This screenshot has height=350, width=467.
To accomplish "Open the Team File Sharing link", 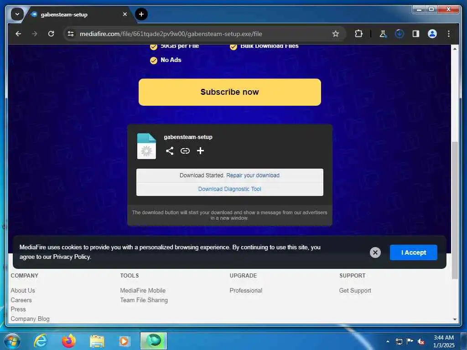I will point(144,300).
